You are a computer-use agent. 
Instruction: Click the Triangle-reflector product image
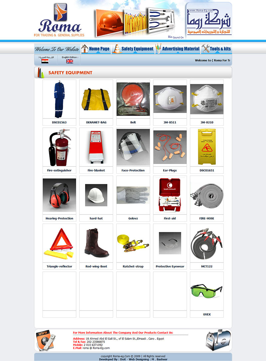point(59,243)
